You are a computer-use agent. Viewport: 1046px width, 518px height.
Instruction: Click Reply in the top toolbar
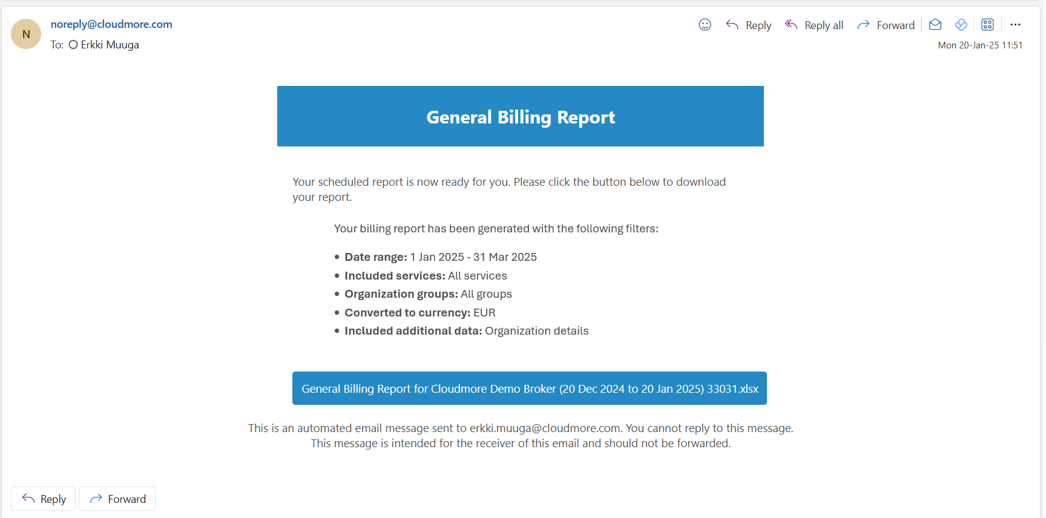tap(749, 25)
